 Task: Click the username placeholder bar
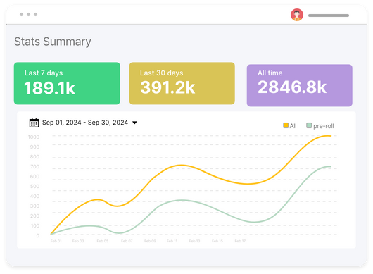pos(329,15)
